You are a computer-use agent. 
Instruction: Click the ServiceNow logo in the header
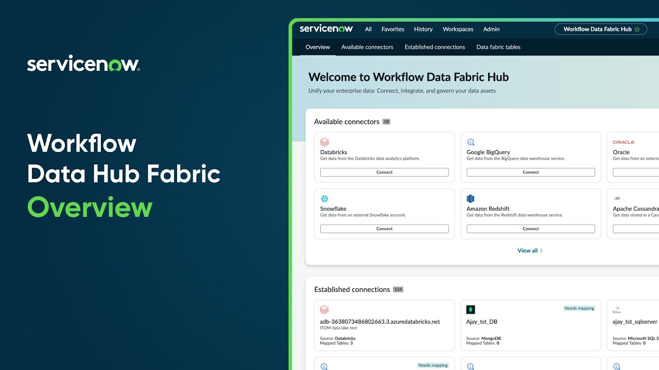(326, 29)
